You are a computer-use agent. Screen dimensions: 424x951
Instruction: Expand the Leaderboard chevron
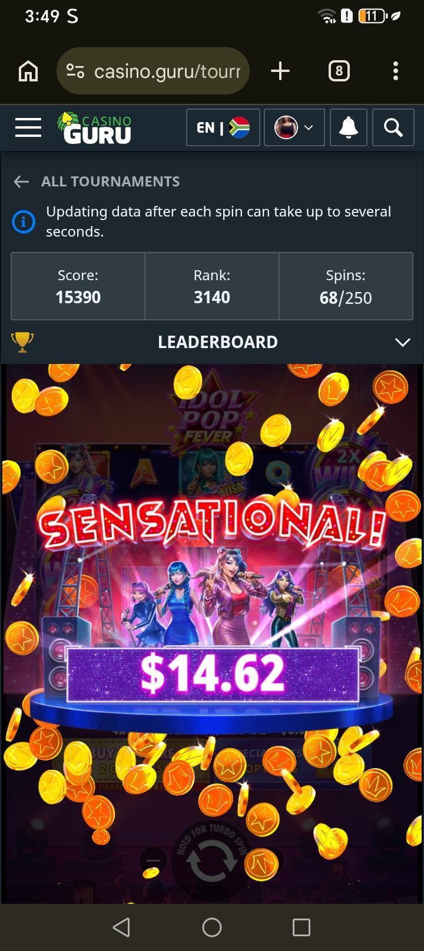[403, 342]
